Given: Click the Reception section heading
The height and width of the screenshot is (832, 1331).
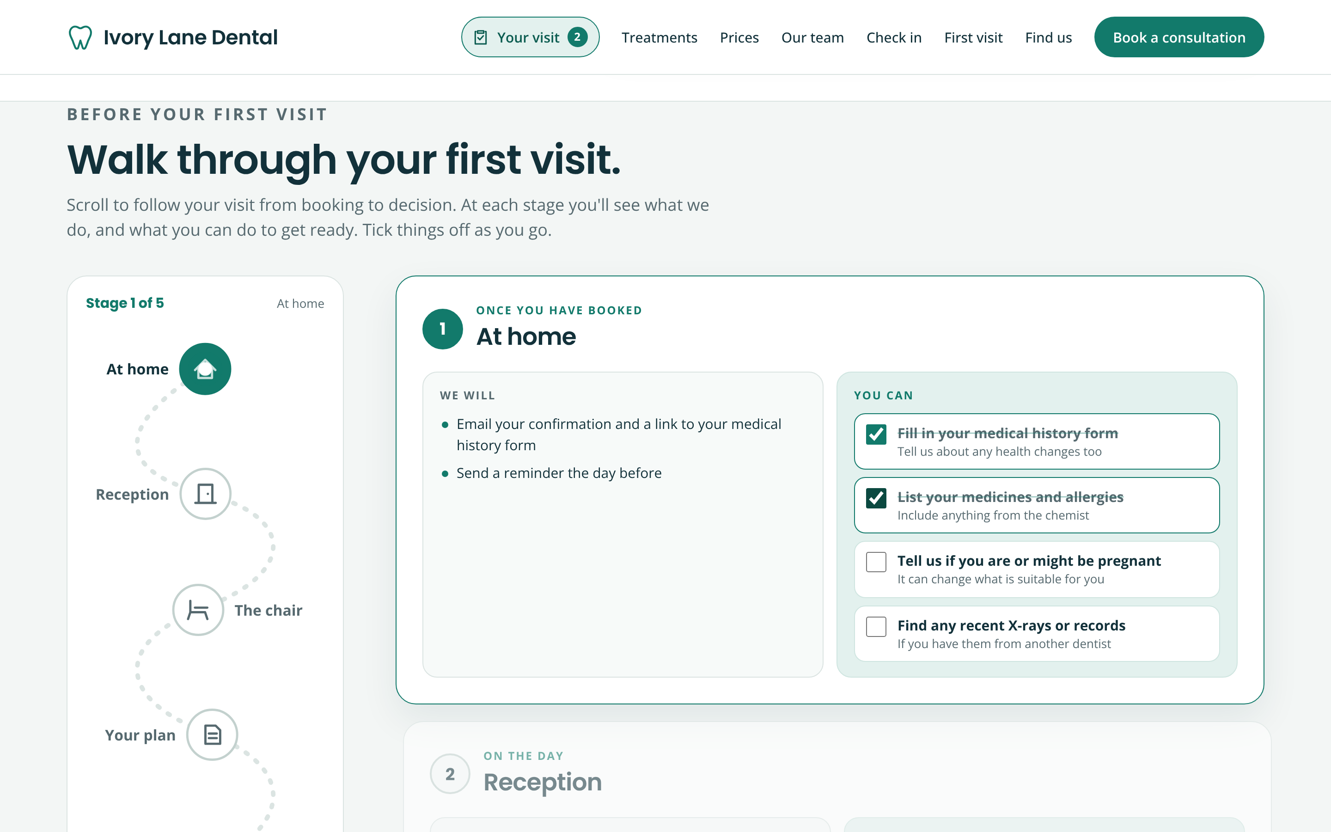Looking at the screenshot, I should click(543, 782).
